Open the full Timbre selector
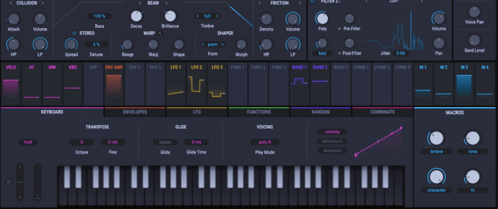The height and width of the screenshot is (209, 498). (x=207, y=16)
